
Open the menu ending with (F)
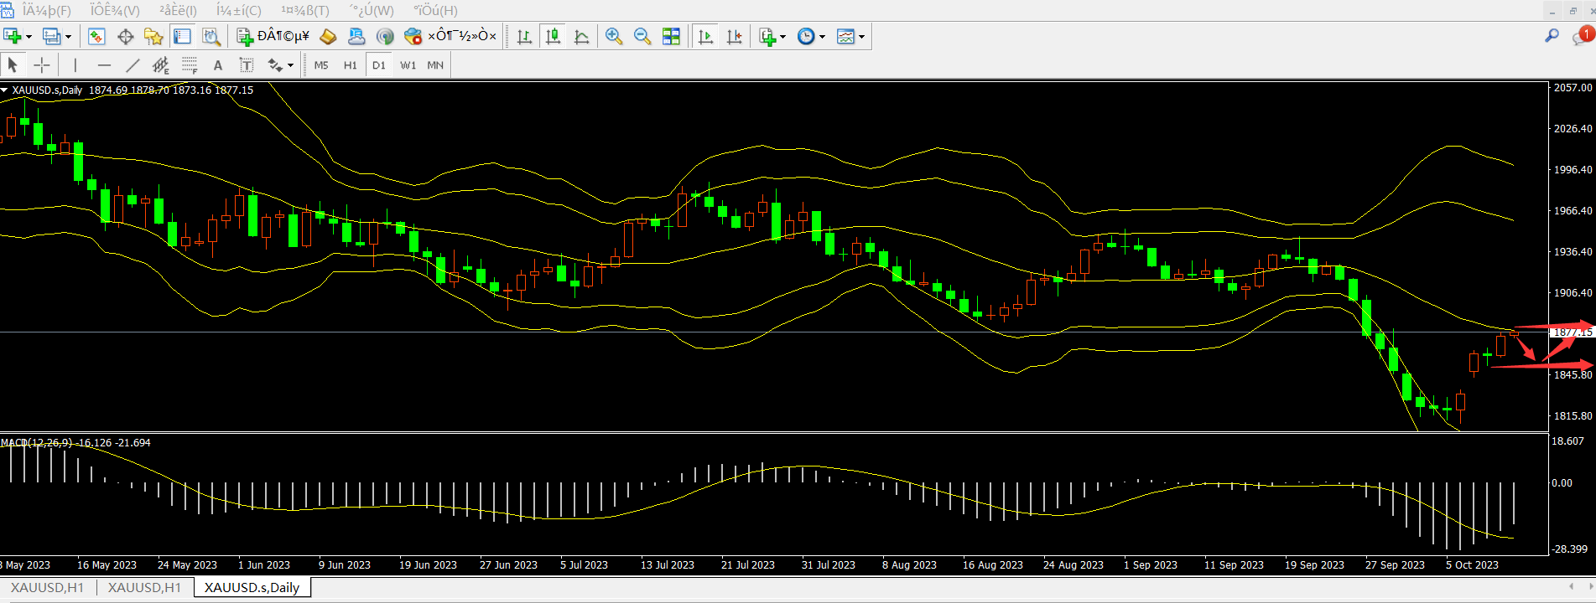[x=47, y=11]
